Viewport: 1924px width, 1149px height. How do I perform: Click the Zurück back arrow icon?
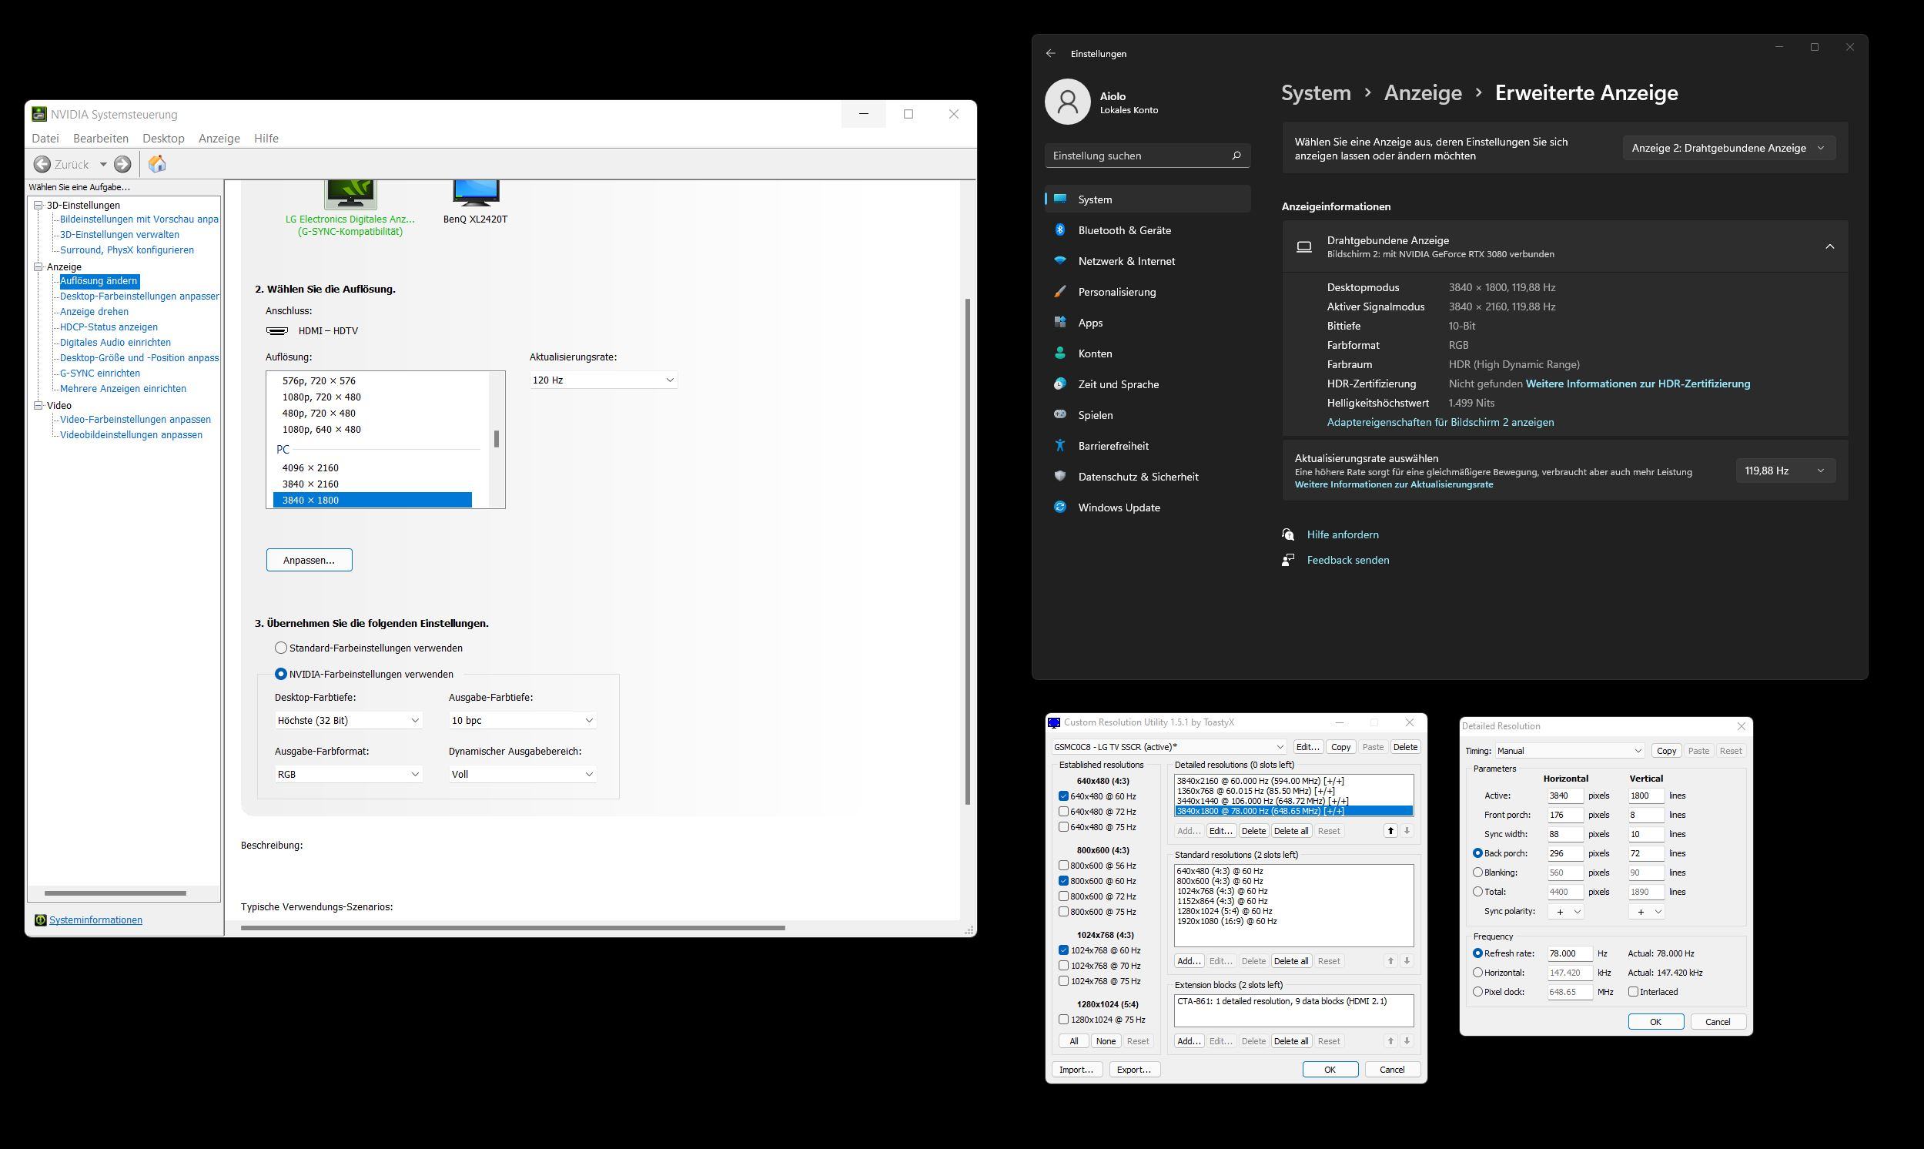click(42, 164)
